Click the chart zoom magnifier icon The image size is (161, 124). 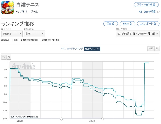[x=9, y=57]
